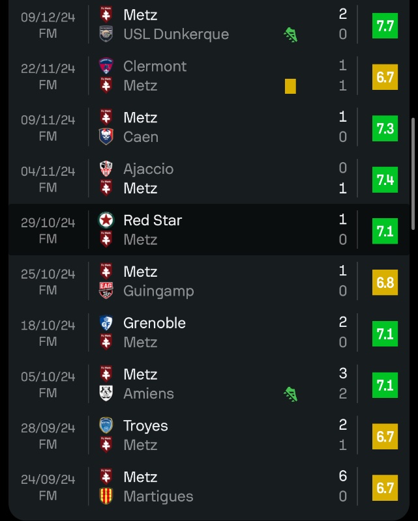The width and height of the screenshot is (418, 521).
Task: Click the vertical scrollbar on the right
Action: click(x=413, y=173)
